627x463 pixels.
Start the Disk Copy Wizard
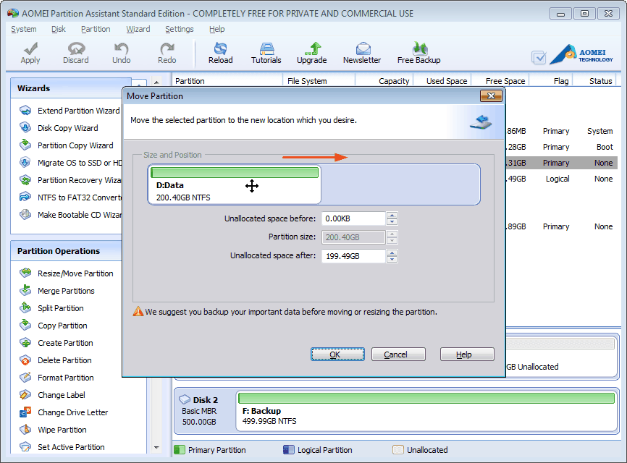(67, 128)
